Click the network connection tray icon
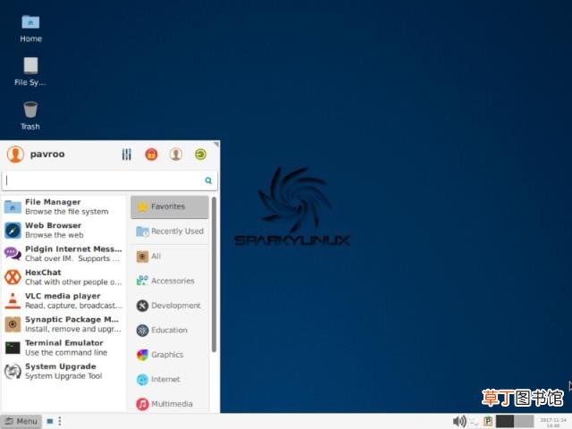This screenshot has width=572, height=429. [x=475, y=422]
